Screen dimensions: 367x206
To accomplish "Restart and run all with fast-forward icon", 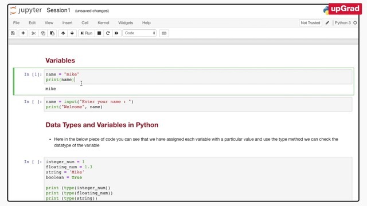I will pyautogui.click(x=116, y=33).
